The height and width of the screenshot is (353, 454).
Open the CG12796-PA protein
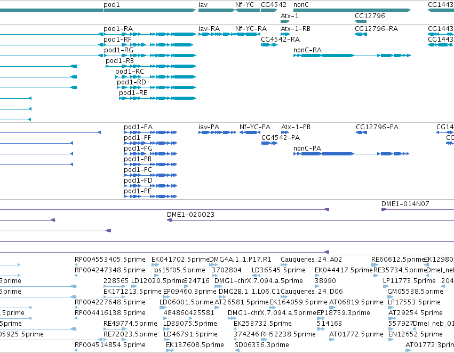click(x=377, y=127)
